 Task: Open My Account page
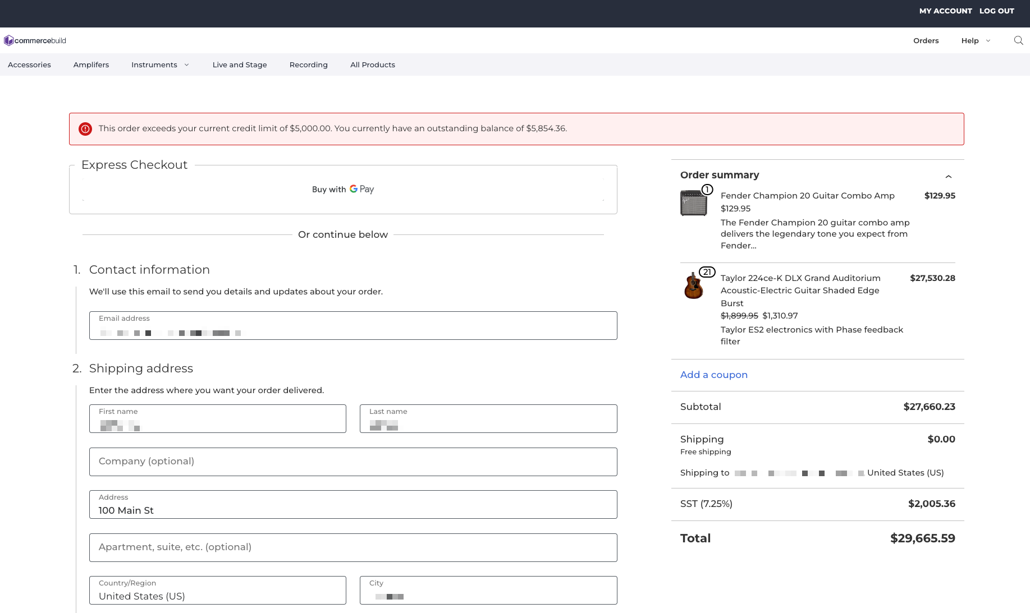[x=945, y=11]
